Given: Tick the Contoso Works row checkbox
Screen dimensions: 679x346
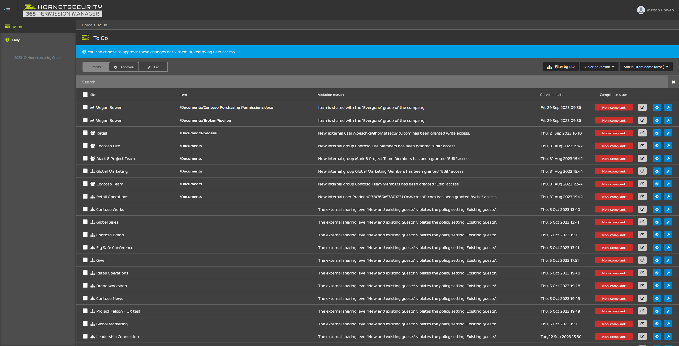Looking at the screenshot, I should click(85, 209).
